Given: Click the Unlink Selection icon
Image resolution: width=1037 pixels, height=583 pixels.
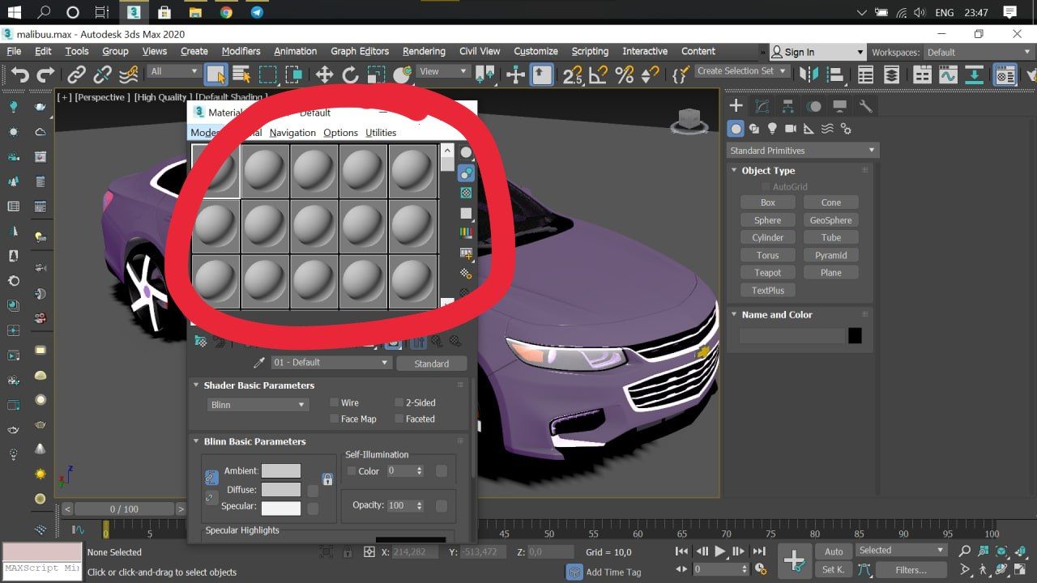Looking at the screenshot, I should (102, 74).
